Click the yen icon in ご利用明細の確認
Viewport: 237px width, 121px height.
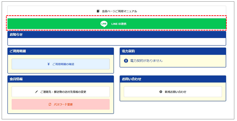(49, 64)
